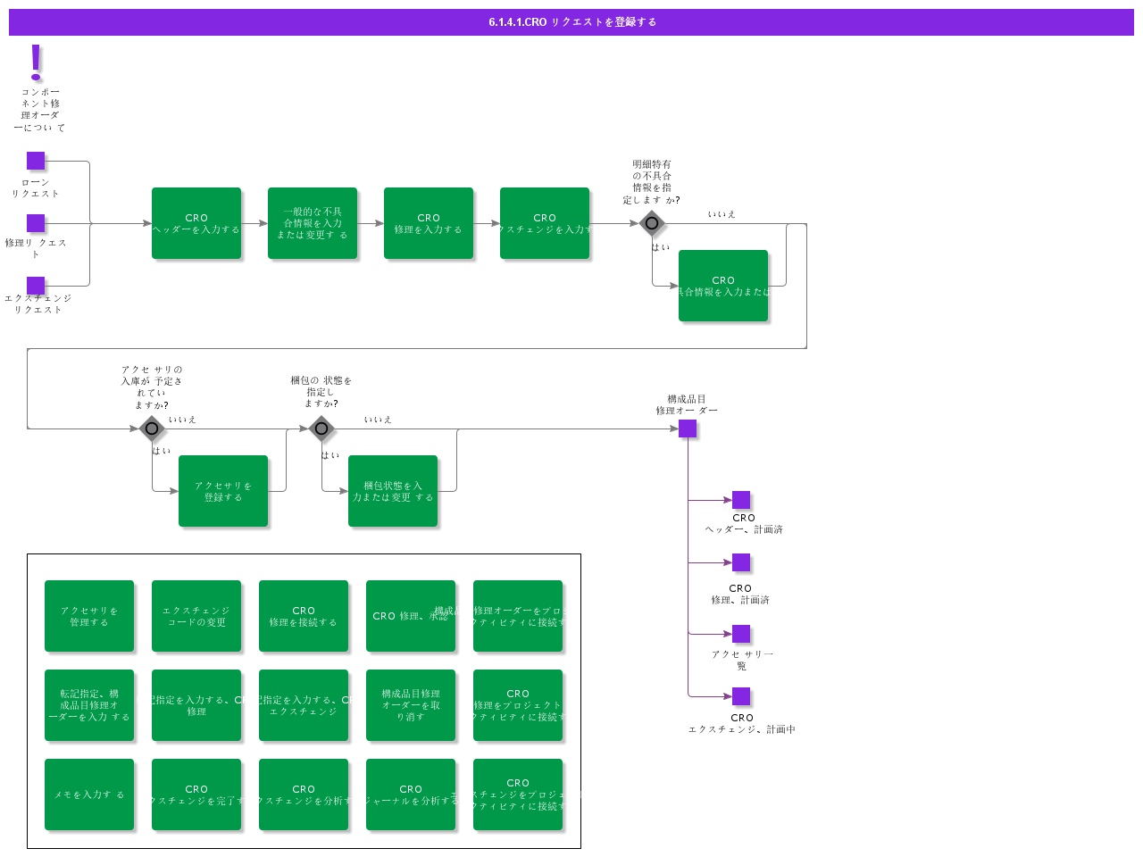Viewport: 1143px width, 857px height.
Task: Open 転記指定を入力する、CRO 修理 box
Action: click(196, 705)
